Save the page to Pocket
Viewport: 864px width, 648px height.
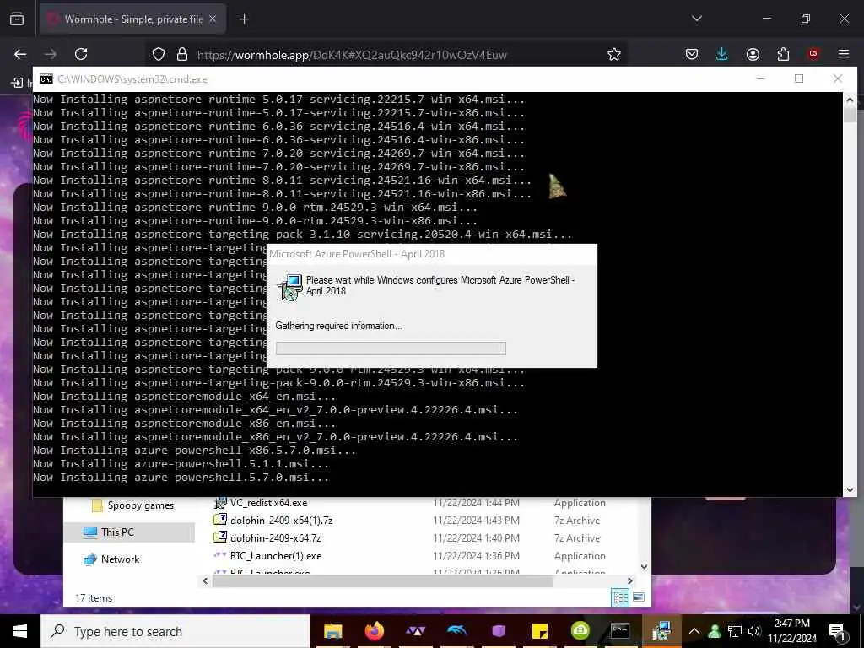[x=692, y=54]
